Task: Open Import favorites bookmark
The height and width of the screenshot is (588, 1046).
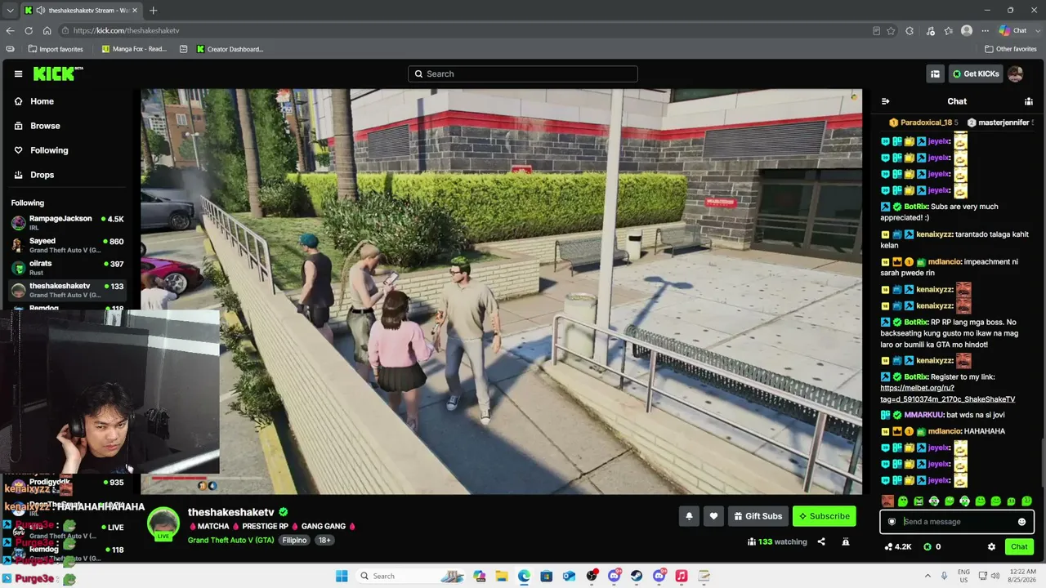Action: coord(55,49)
